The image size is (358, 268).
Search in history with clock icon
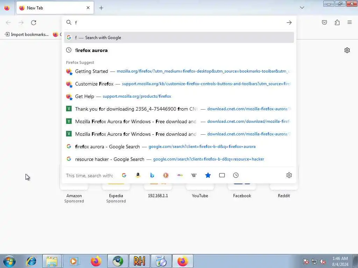tap(236, 175)
